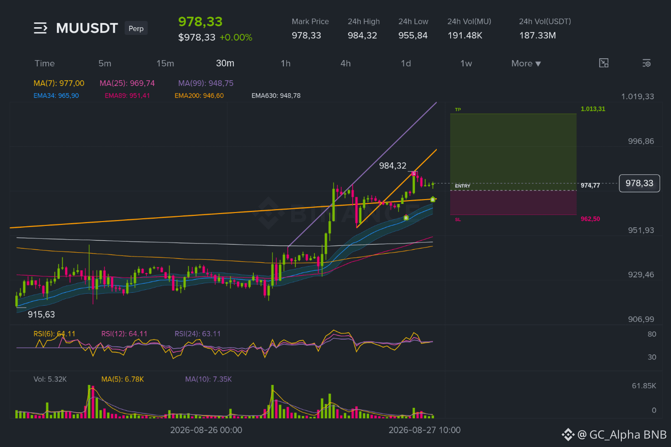Select the Time chart view
Viewport: 671px width, 447px height.
(x=44, y=64)
